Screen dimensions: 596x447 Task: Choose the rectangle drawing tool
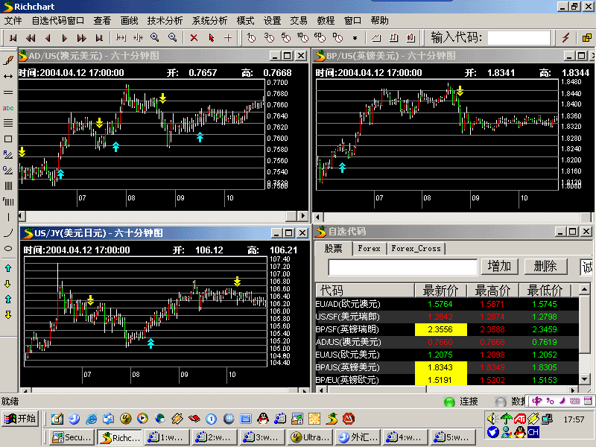coord(8,139)
